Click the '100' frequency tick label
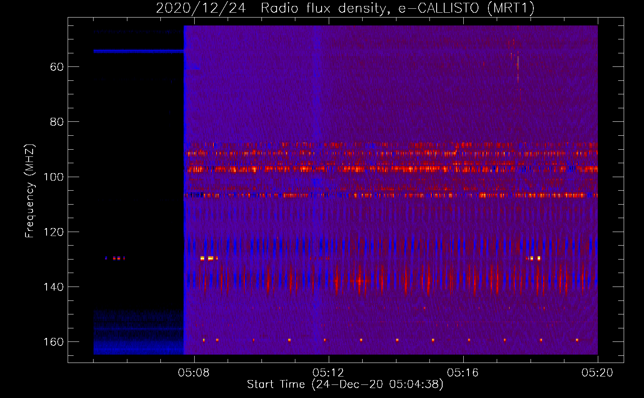The height and width of the screenshot is (398, 644). pos(54,177)
